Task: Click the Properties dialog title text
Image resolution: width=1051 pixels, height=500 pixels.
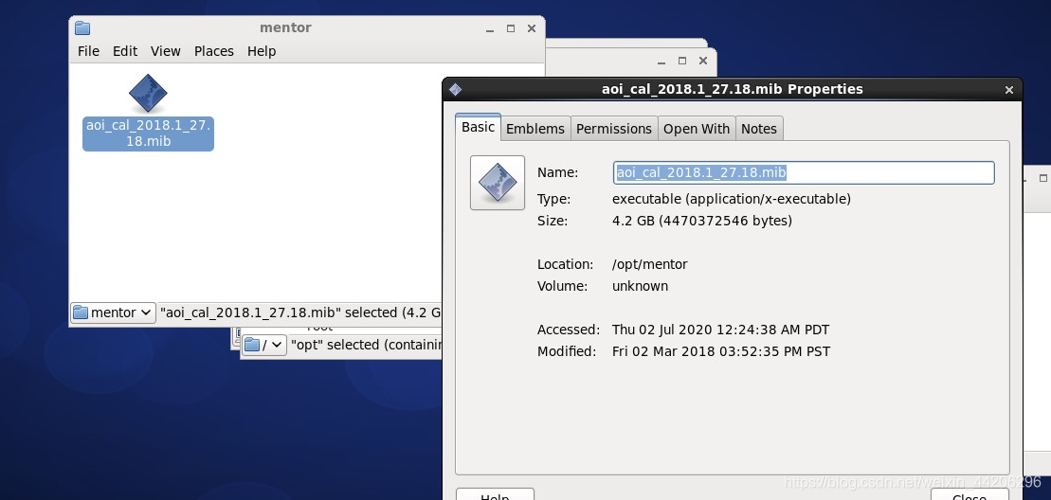Action: pyautogui.click(x=732, y=89)
